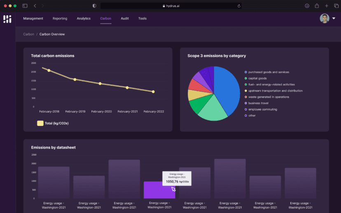Show the tab overview icon
341x213 pixels.
[336, 6]
